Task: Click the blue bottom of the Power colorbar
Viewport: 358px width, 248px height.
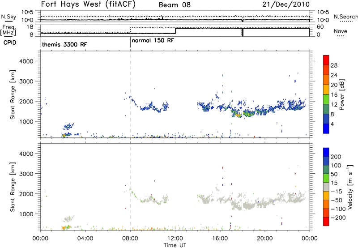Action: click(x=326, y=128)
